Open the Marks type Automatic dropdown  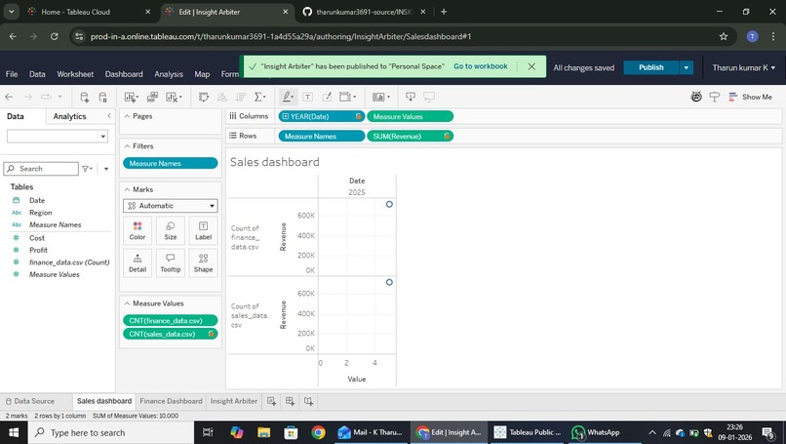click(171, 206)
